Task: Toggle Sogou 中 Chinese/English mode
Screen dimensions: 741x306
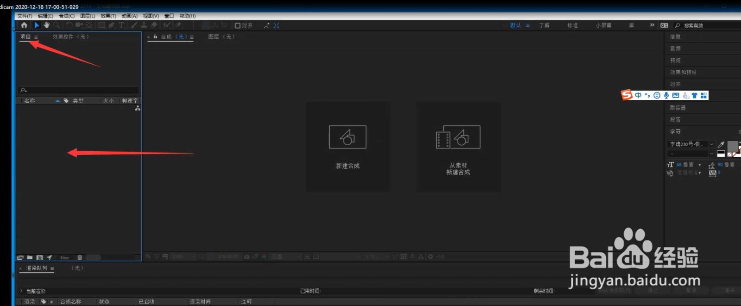Action: [638, 95]
